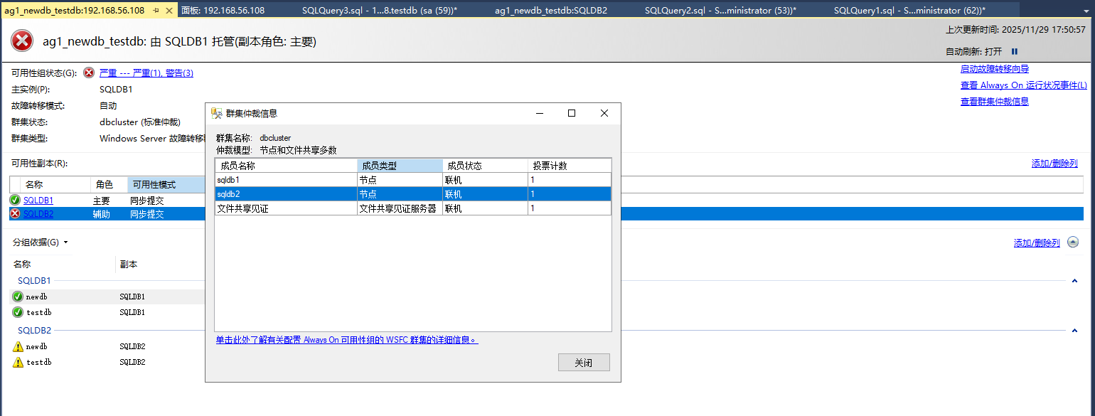Switch to the SQLQuery2.sql tab
Viewport: 1095px width, 416px height.
click(x=720, y=11)
